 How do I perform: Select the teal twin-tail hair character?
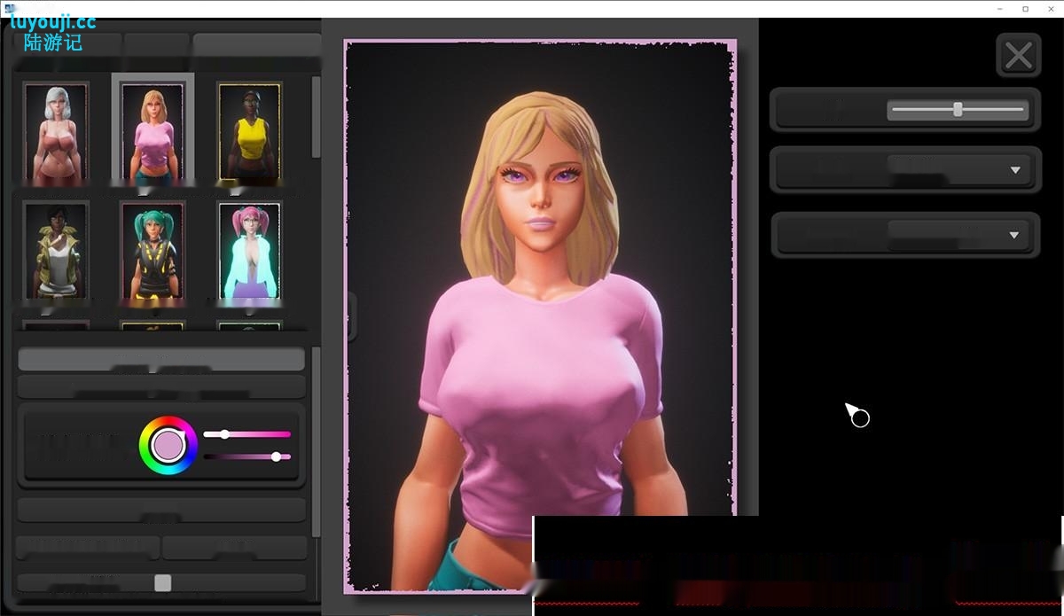(x=153, y=251)
